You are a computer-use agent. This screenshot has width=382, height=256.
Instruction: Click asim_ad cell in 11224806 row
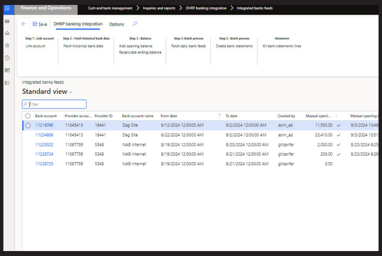coord(286,135)
